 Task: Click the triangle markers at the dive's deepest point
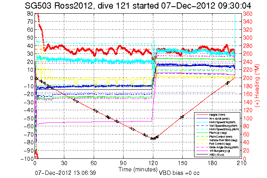(153, 138)
